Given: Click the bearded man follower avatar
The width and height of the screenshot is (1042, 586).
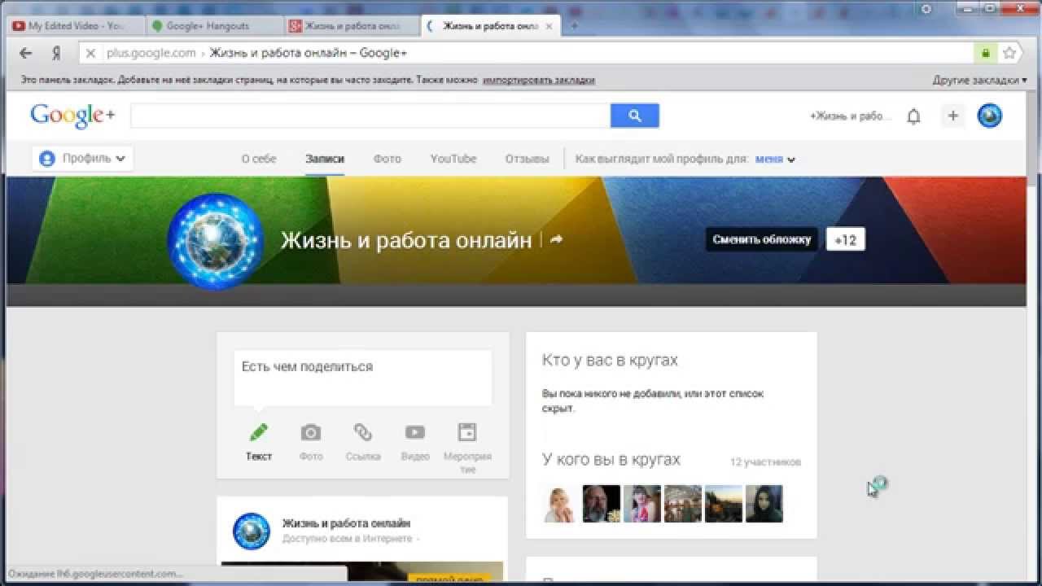Looking at the screenshot, I should [x=602, y=504].
